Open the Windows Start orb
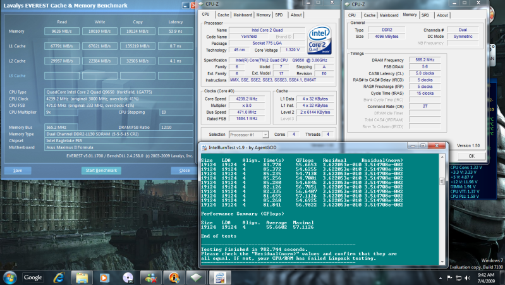The height and width of the screenshot is (285, 505). tap(9, 278)
